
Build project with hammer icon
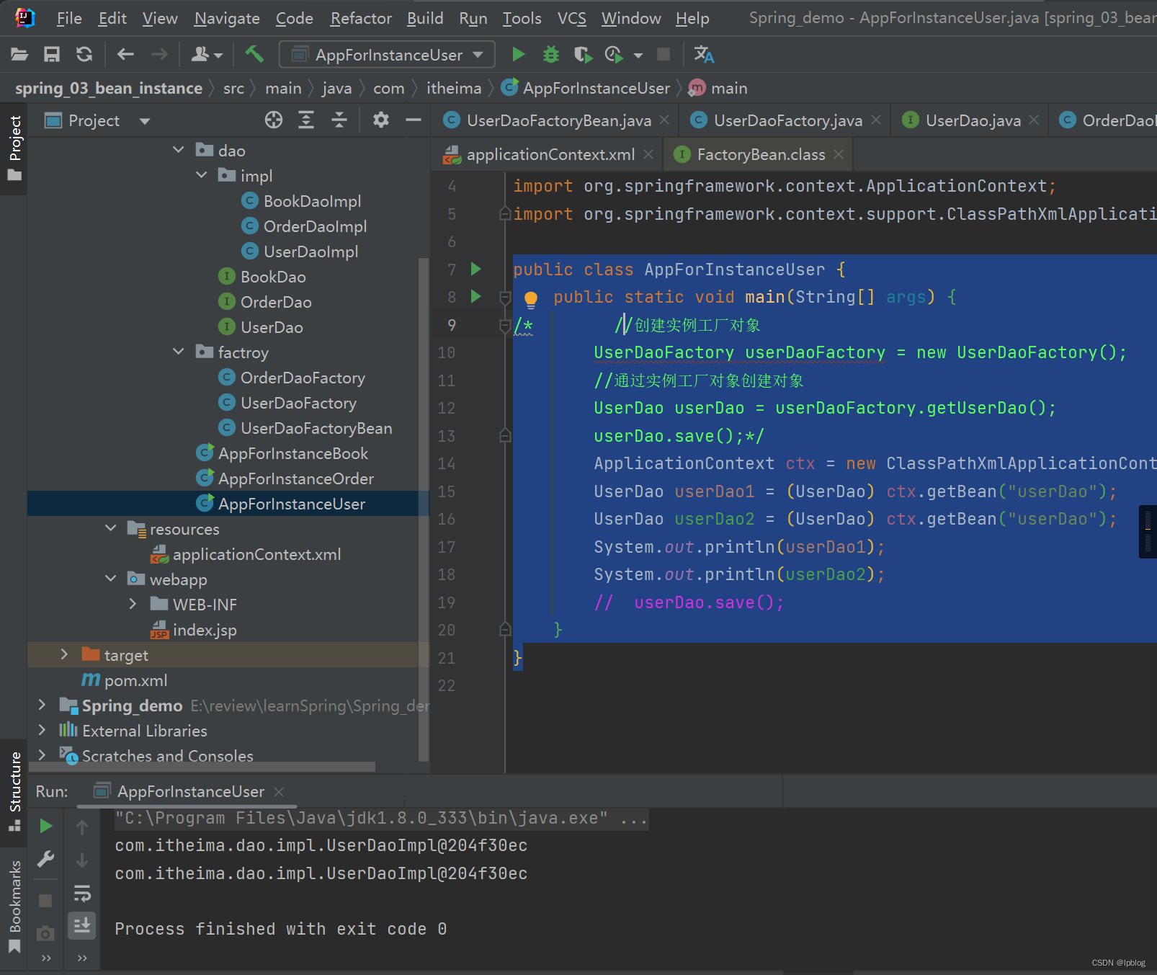click(254, 54)
